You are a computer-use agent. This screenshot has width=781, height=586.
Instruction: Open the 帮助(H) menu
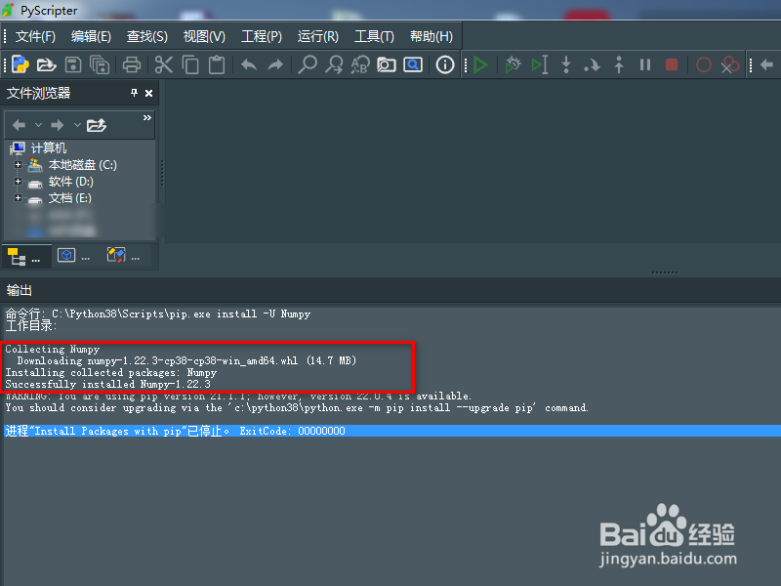[x=432, y=36]
